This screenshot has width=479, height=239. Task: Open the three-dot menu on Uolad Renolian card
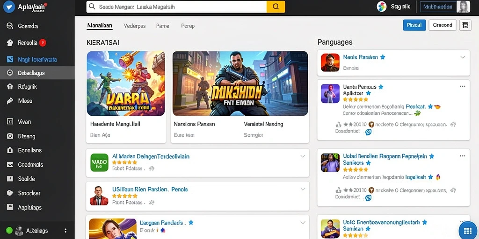click(x=463, y=156)
